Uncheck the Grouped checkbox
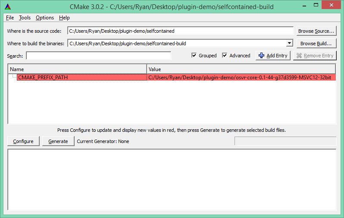 tap(194, 55)
